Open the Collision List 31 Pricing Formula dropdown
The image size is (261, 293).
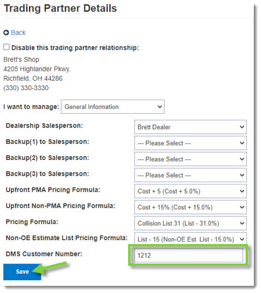tap(190, 223)
